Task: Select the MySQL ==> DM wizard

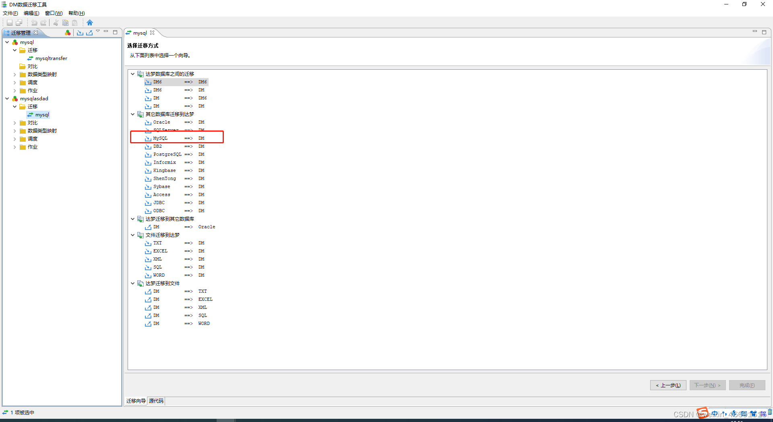Action: pos(175,139)
